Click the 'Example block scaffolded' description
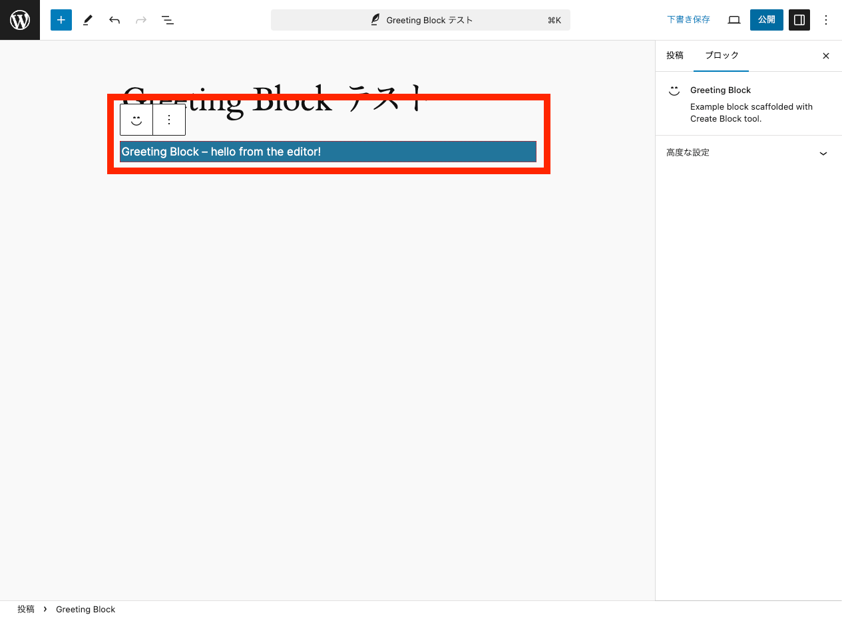 pyautogui.click(x=751, y=112)
